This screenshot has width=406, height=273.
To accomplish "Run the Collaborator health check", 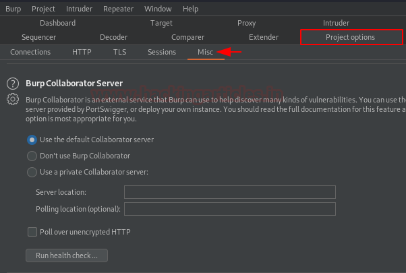I will point(67,255).
